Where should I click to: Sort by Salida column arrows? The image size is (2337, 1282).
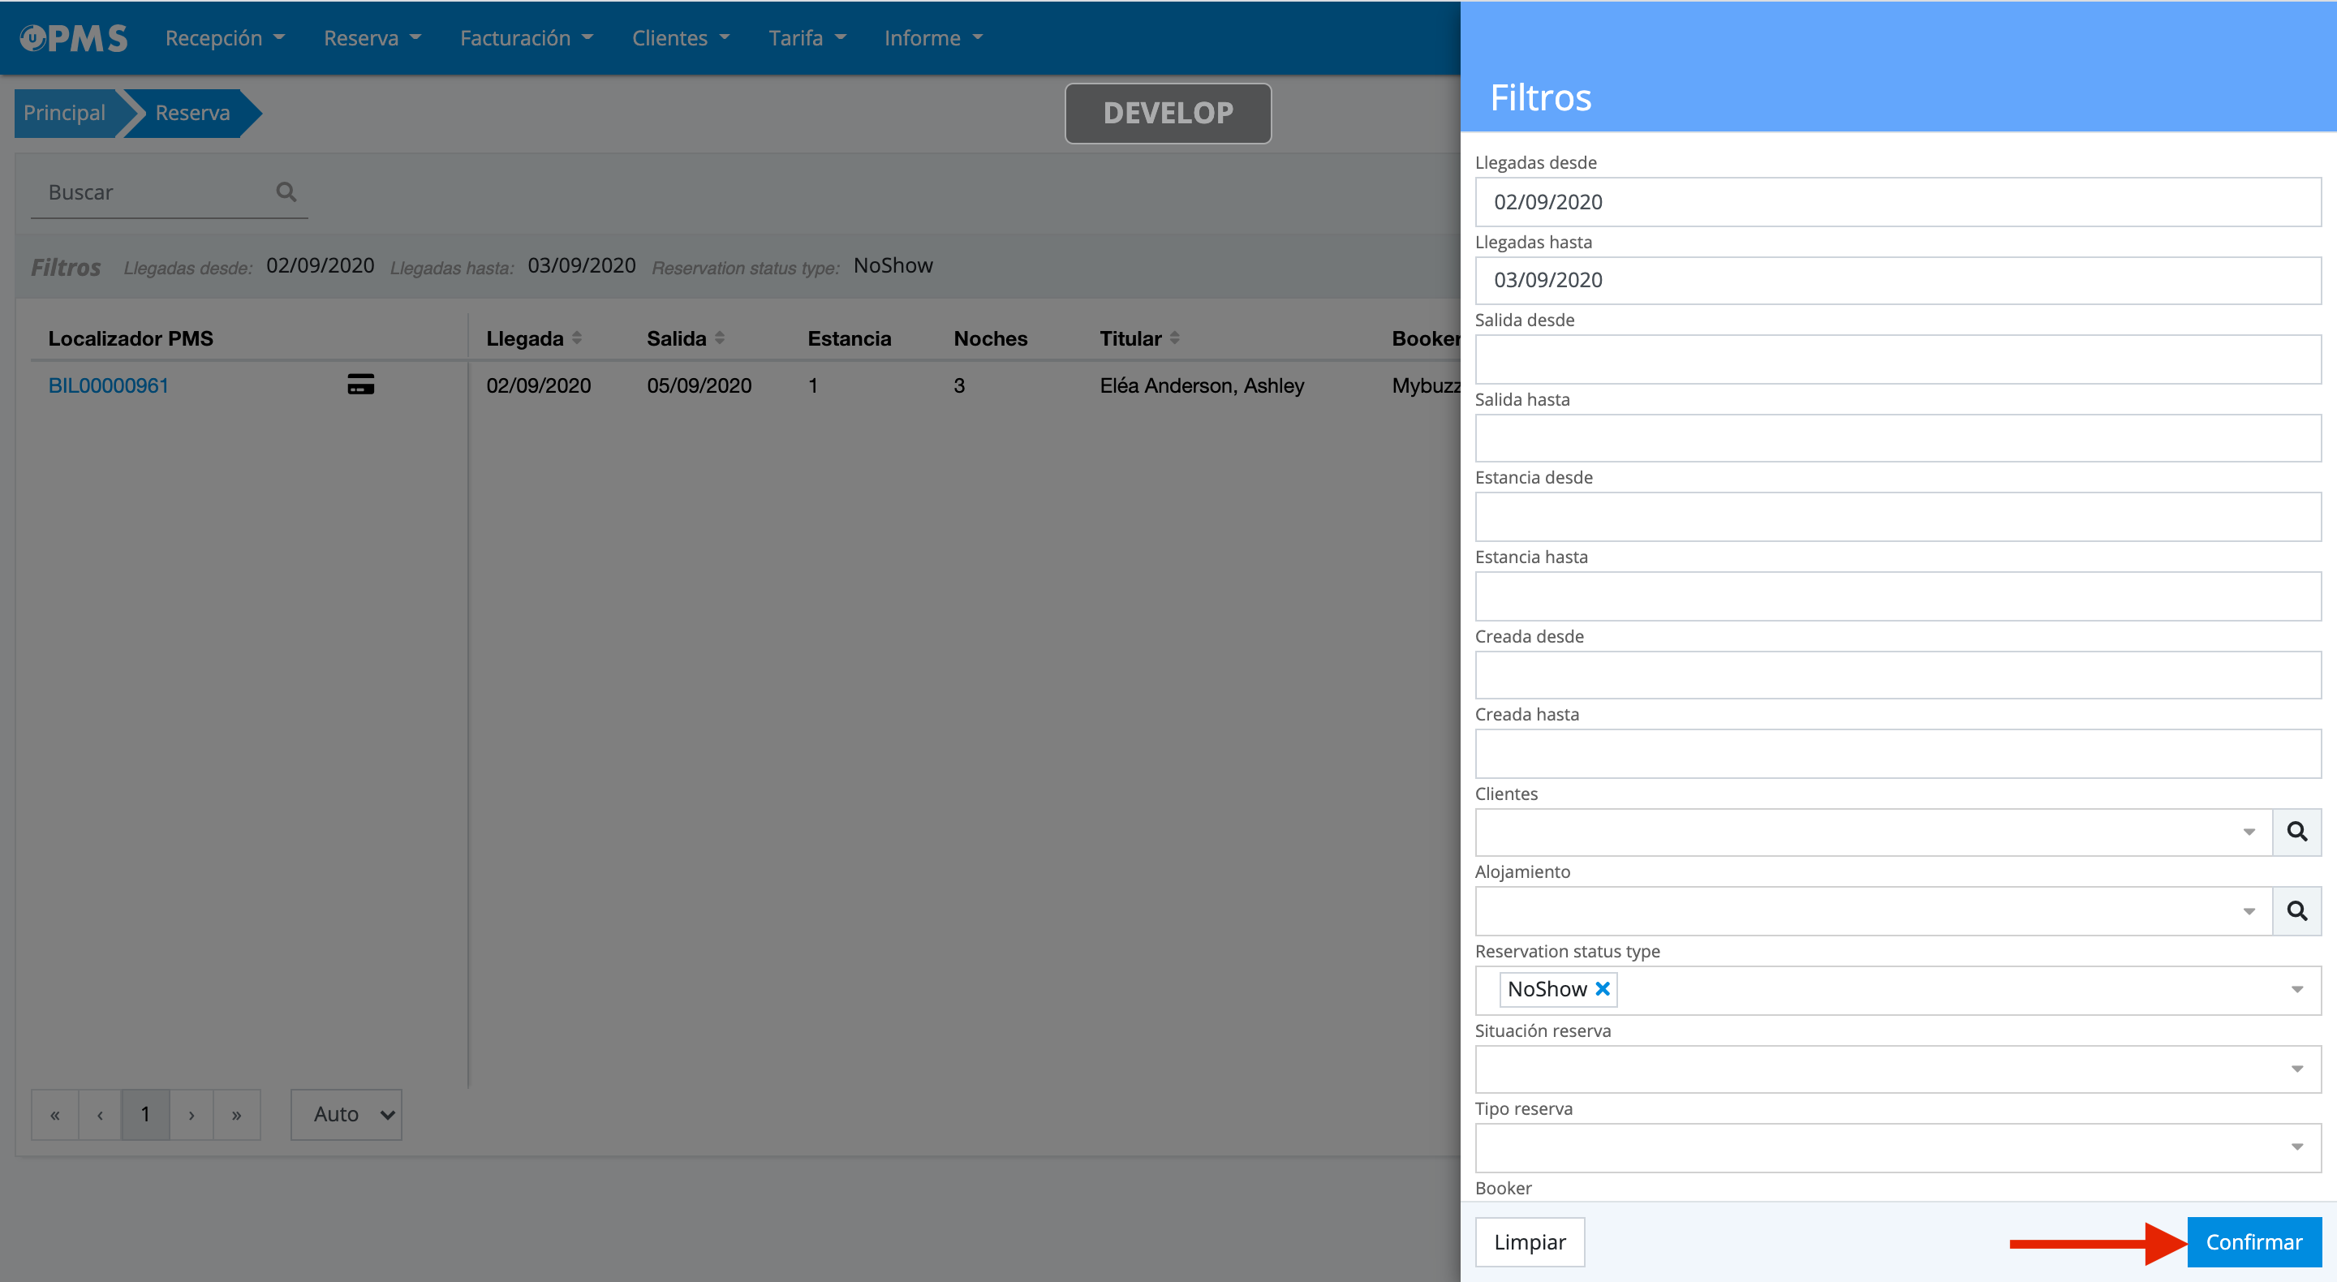720,338
